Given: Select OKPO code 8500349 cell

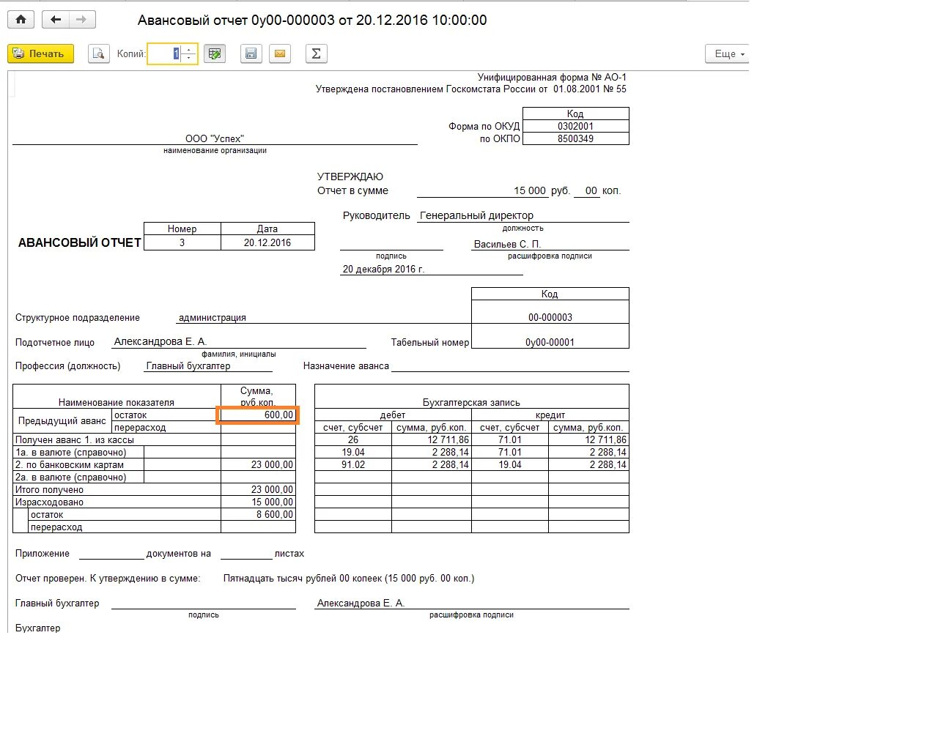Looking at the screenshot, I should tap(575, 138).
